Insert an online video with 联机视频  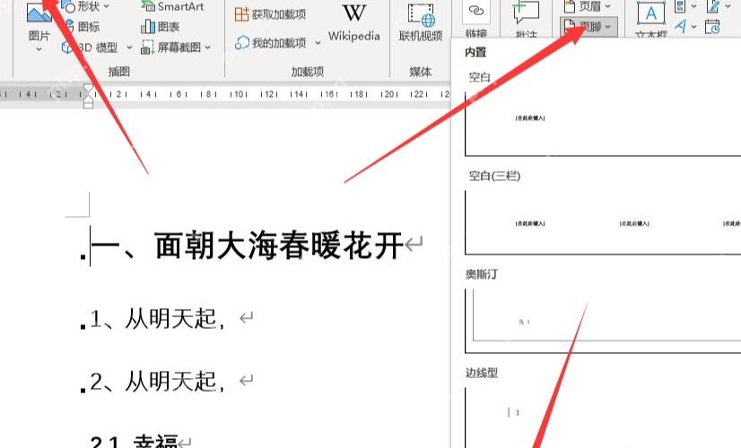click(421, 22)
